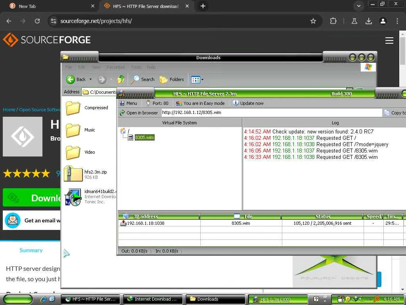This screenshot has width=406, height=305.
Task: Open the Favorites menu in Downloads window
Action: [115, 67]
